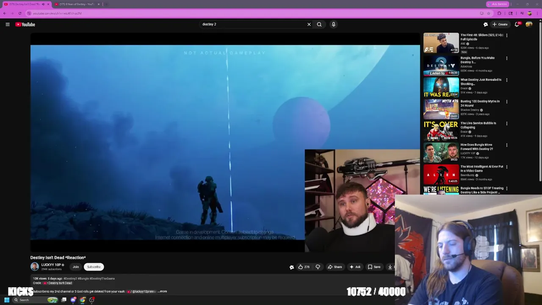
Task: Click the install app icon in address bar
Action: point(481,13)
